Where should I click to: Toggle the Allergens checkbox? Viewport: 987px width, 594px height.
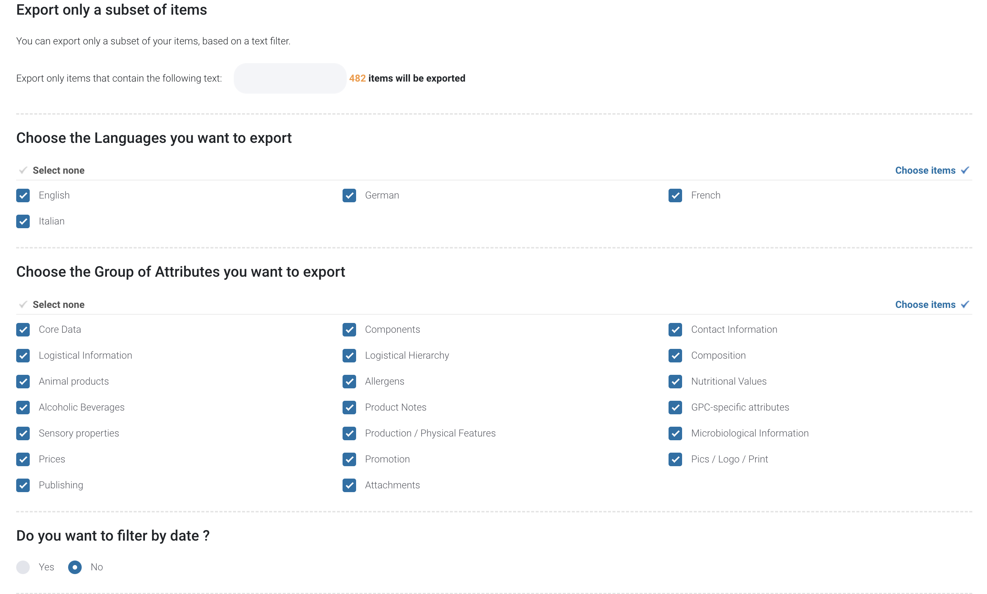click(x=349, y=381)
